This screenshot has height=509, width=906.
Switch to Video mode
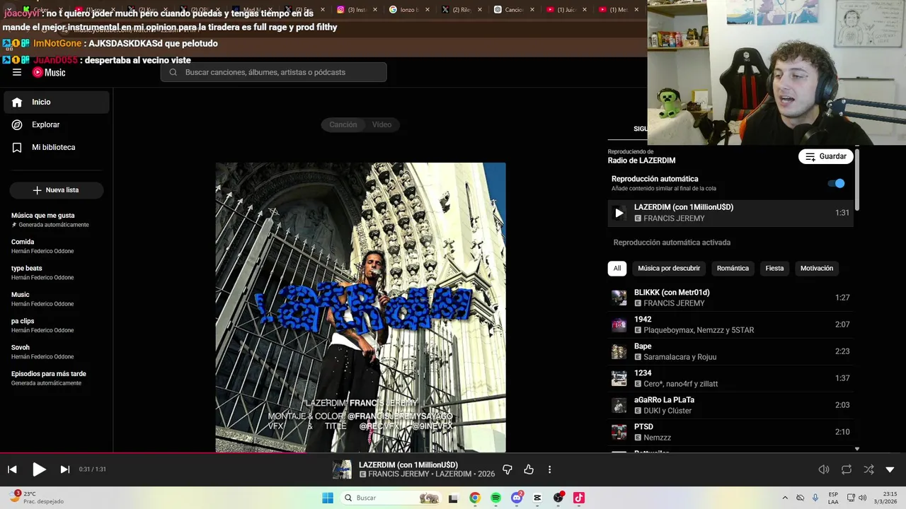[x=382, y=124]
